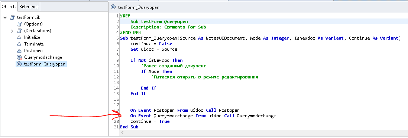This screenshot has width=408, height=138.
Task: Open the Terminate event
Action: tap(34, 44)
